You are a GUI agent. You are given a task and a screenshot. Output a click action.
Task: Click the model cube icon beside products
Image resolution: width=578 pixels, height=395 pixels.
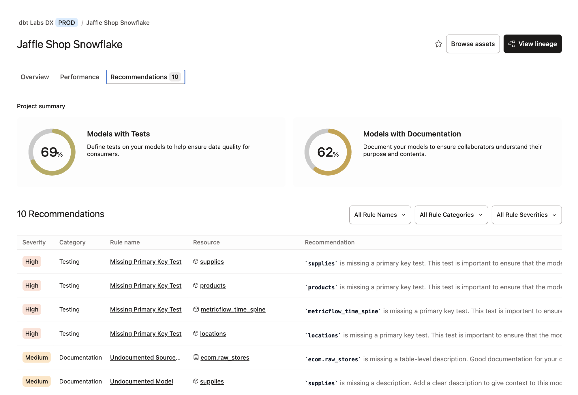(x=196, y=285)
